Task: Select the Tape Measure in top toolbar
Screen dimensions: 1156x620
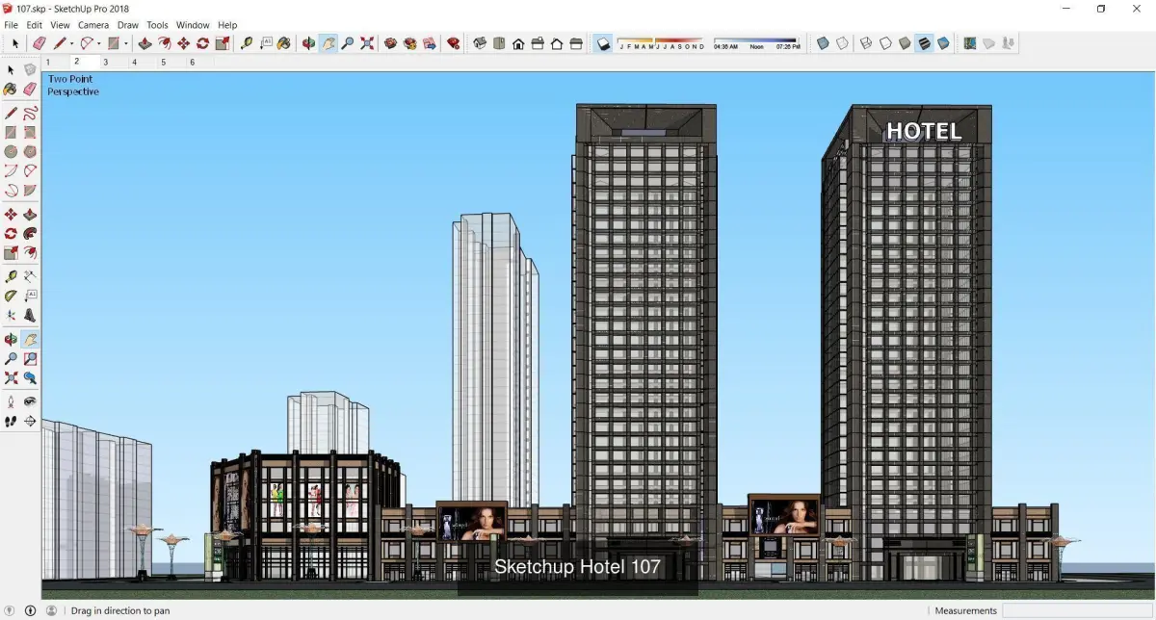Action: (247, 43)
